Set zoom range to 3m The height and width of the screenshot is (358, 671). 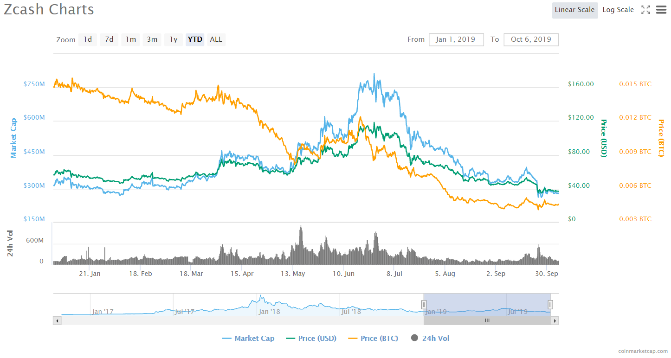[x=152, y=39]
